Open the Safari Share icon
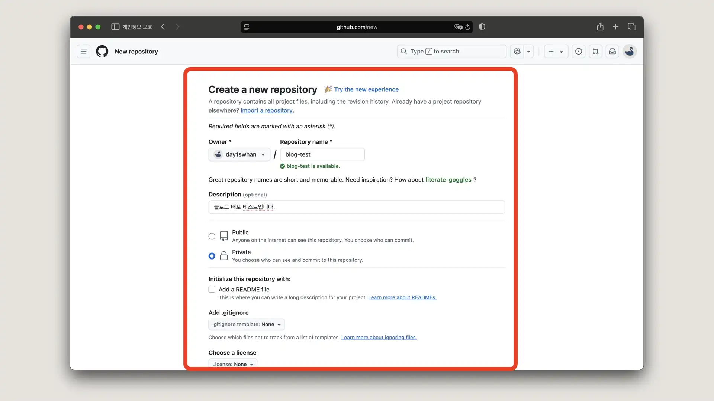This screenshot has height=401, width=714. (600, 27)
